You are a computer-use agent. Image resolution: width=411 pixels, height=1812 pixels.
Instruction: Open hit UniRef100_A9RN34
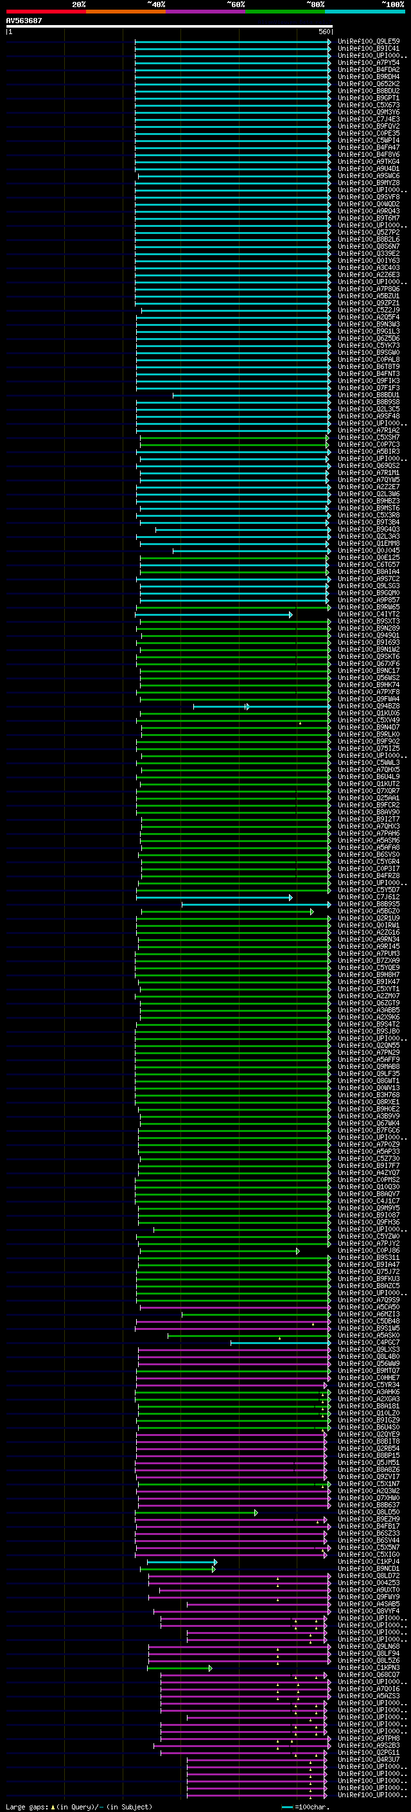369,940
